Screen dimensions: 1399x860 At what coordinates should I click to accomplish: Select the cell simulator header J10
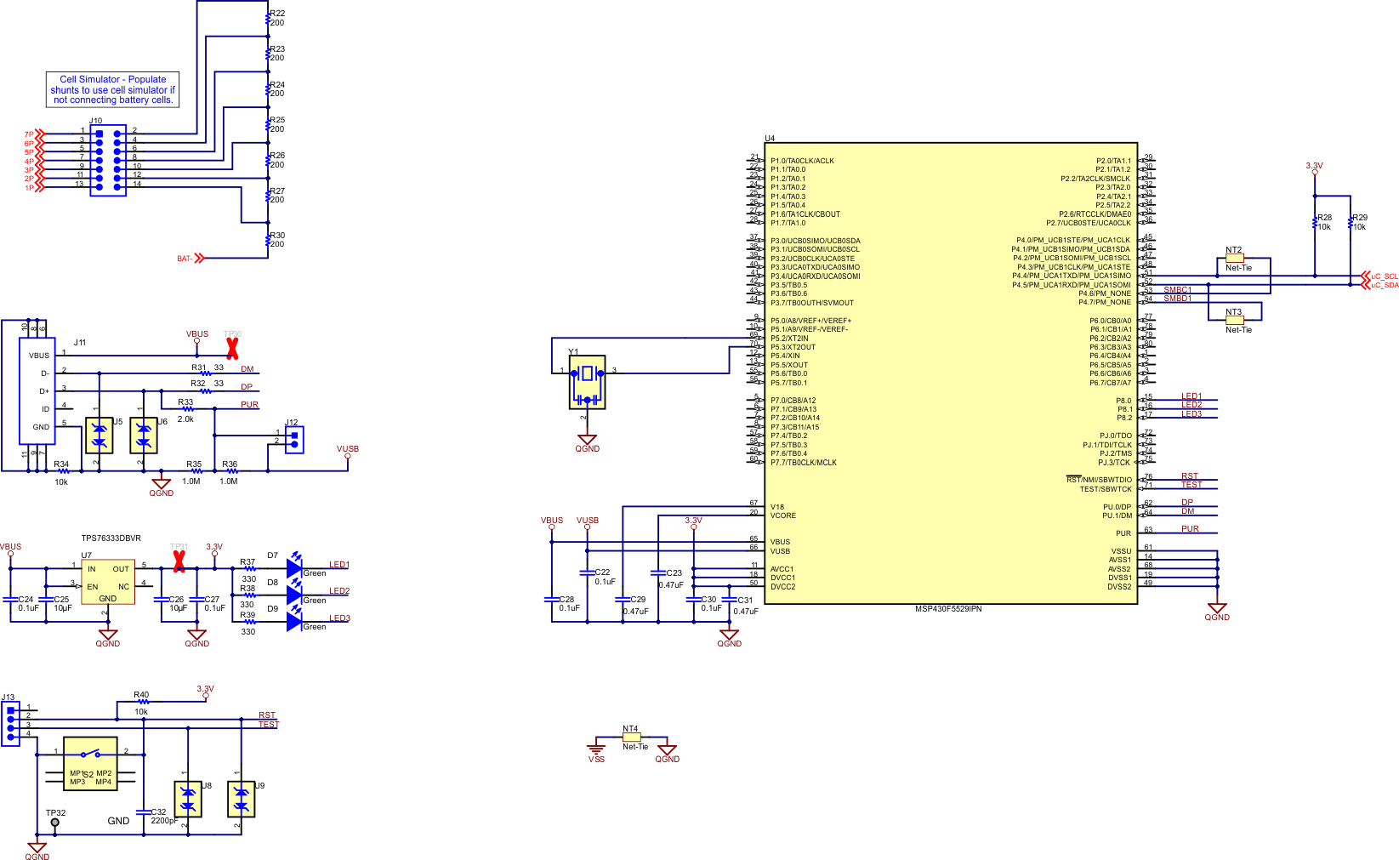[107, 160]
